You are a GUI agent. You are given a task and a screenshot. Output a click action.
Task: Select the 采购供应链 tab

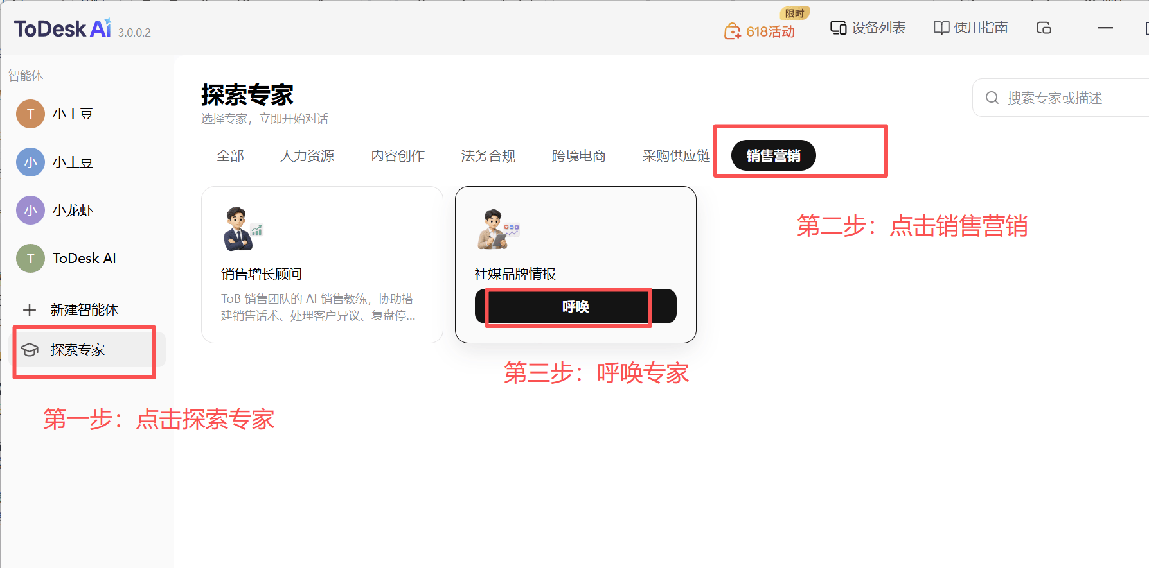click(676, 156)
